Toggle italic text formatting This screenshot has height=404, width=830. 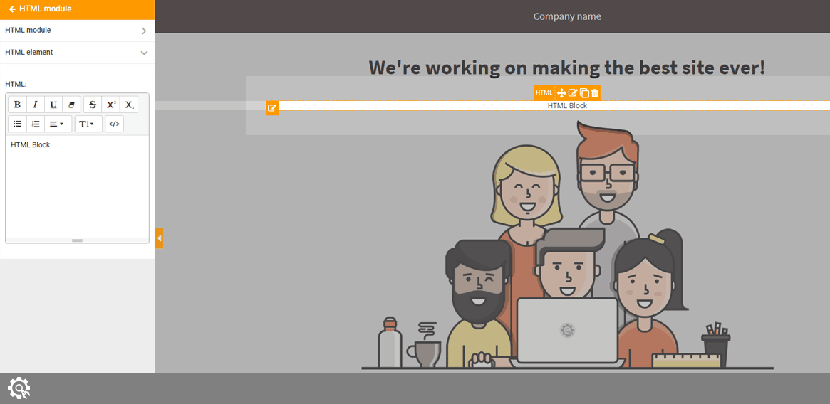click(35, 105)
